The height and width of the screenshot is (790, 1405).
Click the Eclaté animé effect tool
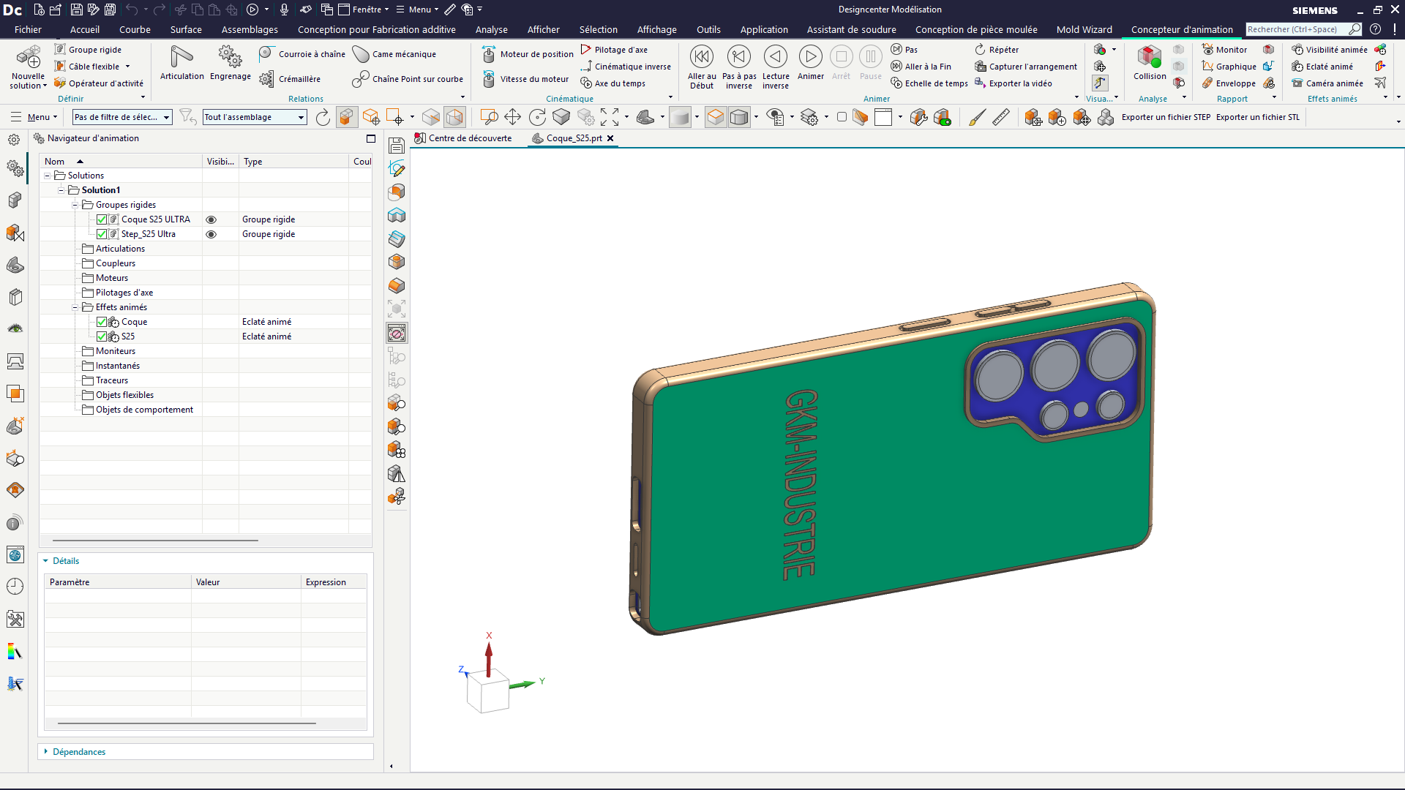click(1322, 67)
